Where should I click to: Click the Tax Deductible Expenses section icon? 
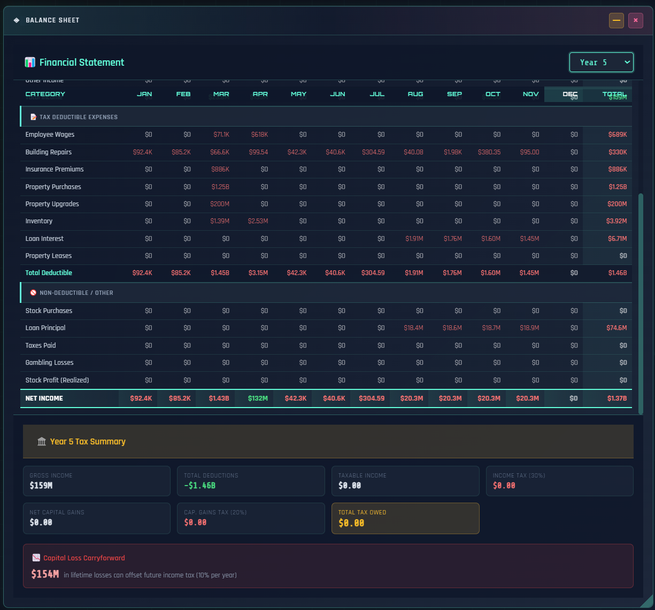pos(33,117)
